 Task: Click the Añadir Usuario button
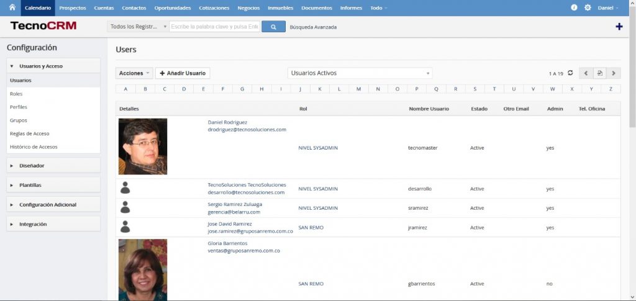[183, 73]
